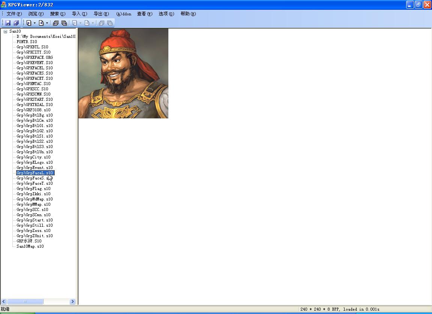Click the next image arrow icon

(x=41, y=23)
